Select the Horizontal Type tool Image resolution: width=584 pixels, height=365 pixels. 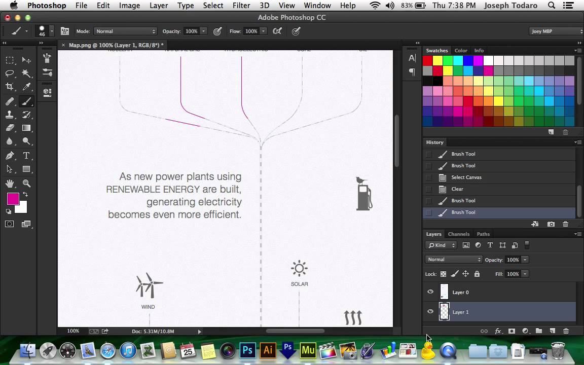point(26,156)
